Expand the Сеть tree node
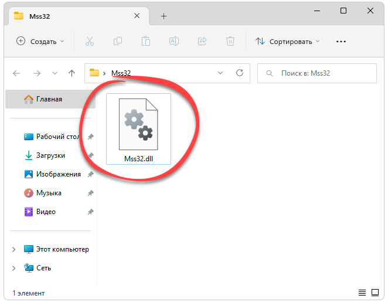Viewport: 388px width, 302px height. (x=14, y=268)
